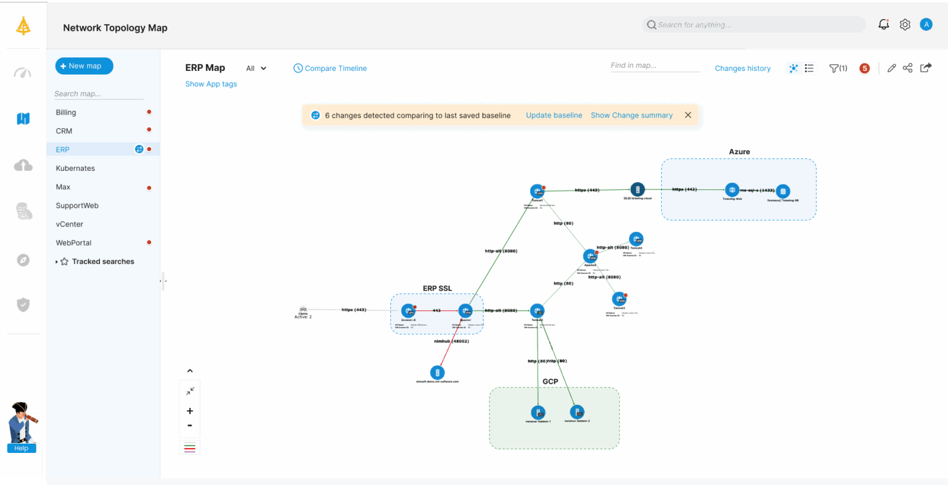The height and width of the screenshot is (485, 948).
Task: Fit map to screen with collapse arrows
Action: click(190, 391)
